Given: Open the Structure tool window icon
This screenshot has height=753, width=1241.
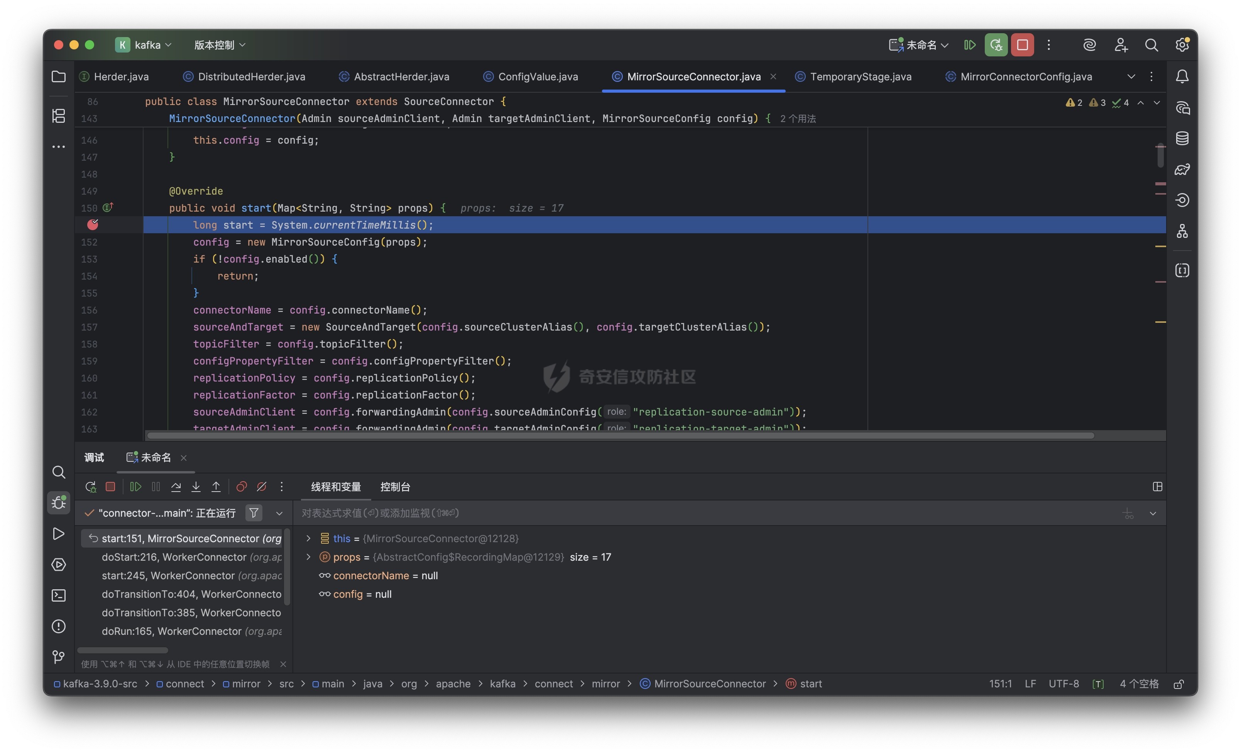Looking at the screenshot, I should tap(58, 116).
